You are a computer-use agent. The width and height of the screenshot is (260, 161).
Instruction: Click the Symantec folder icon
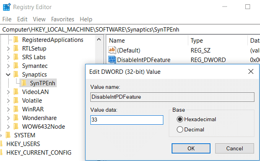point(16,66)
